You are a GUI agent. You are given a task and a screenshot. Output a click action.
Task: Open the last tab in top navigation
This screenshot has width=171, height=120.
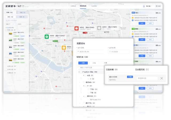point(94,6)
